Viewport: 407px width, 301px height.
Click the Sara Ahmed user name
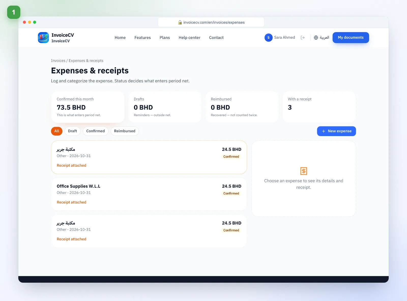(284, 37)
